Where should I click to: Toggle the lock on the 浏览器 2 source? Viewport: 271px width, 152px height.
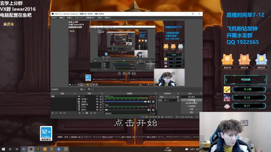point(100,99)
